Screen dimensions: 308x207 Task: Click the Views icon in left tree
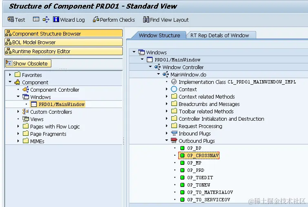click(26, 119)
